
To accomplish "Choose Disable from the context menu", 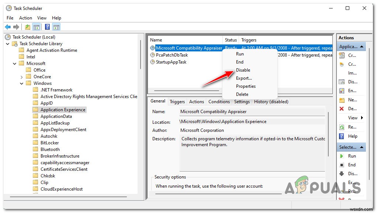I will (244, 70).
